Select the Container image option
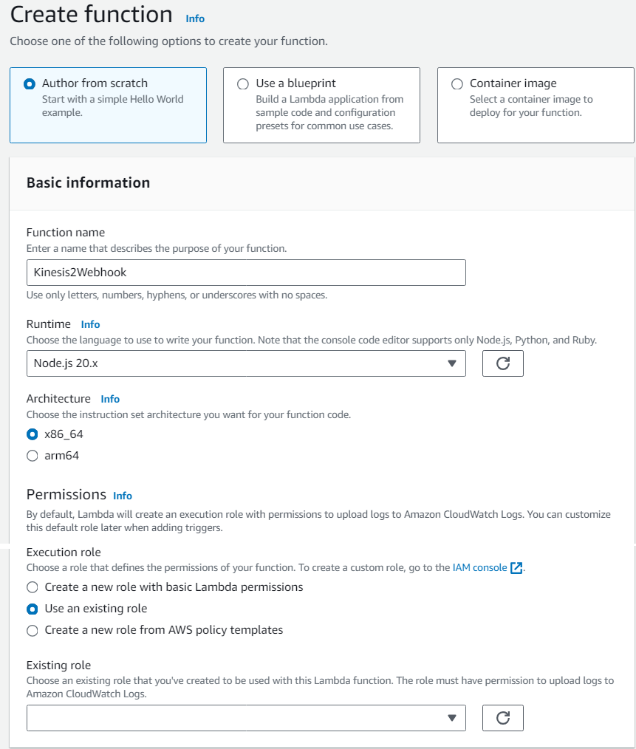This screenshot has height=749, width=636. point(457,83)
